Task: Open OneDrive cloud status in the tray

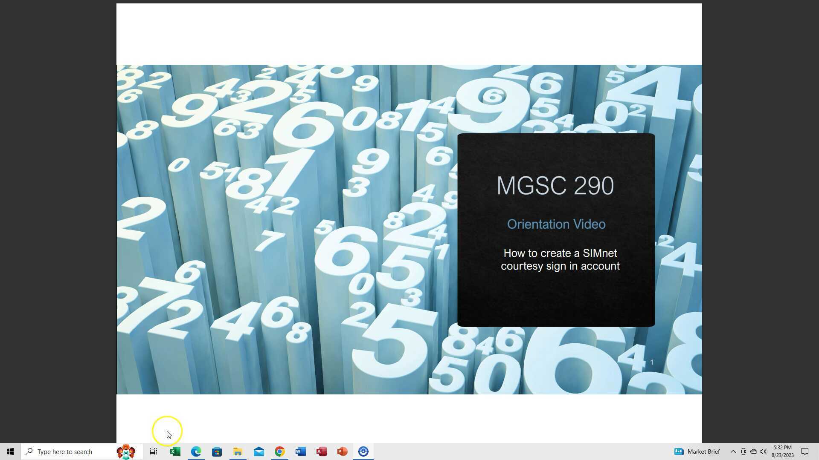Action: point(753,451)
